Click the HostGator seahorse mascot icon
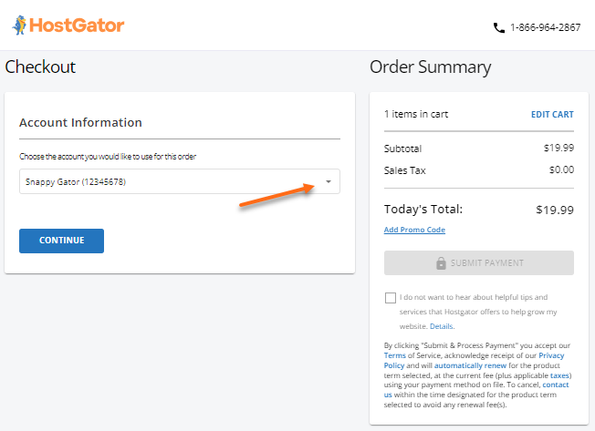This screenshot has height=431, width=595. click(x=19, y=26)
